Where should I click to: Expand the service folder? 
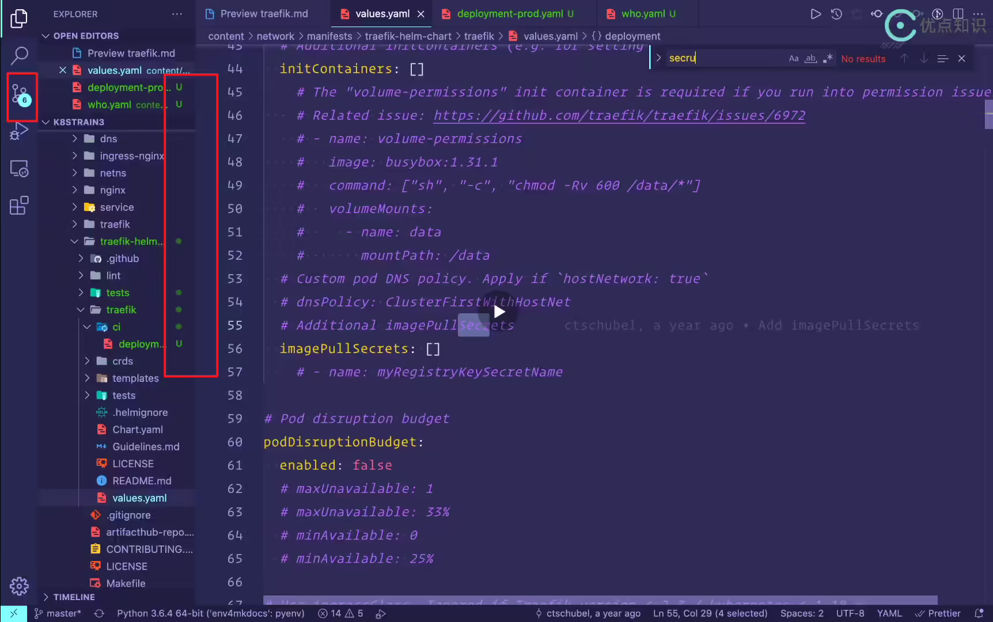75,207
